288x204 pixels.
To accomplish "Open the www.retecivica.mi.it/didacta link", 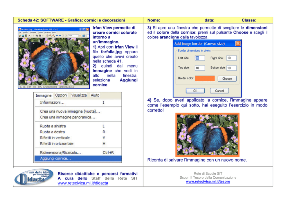I will coord(83,183).
